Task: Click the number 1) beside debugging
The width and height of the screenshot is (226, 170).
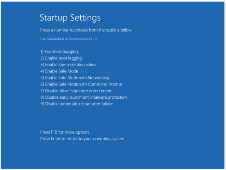Action: pos(42,52)
